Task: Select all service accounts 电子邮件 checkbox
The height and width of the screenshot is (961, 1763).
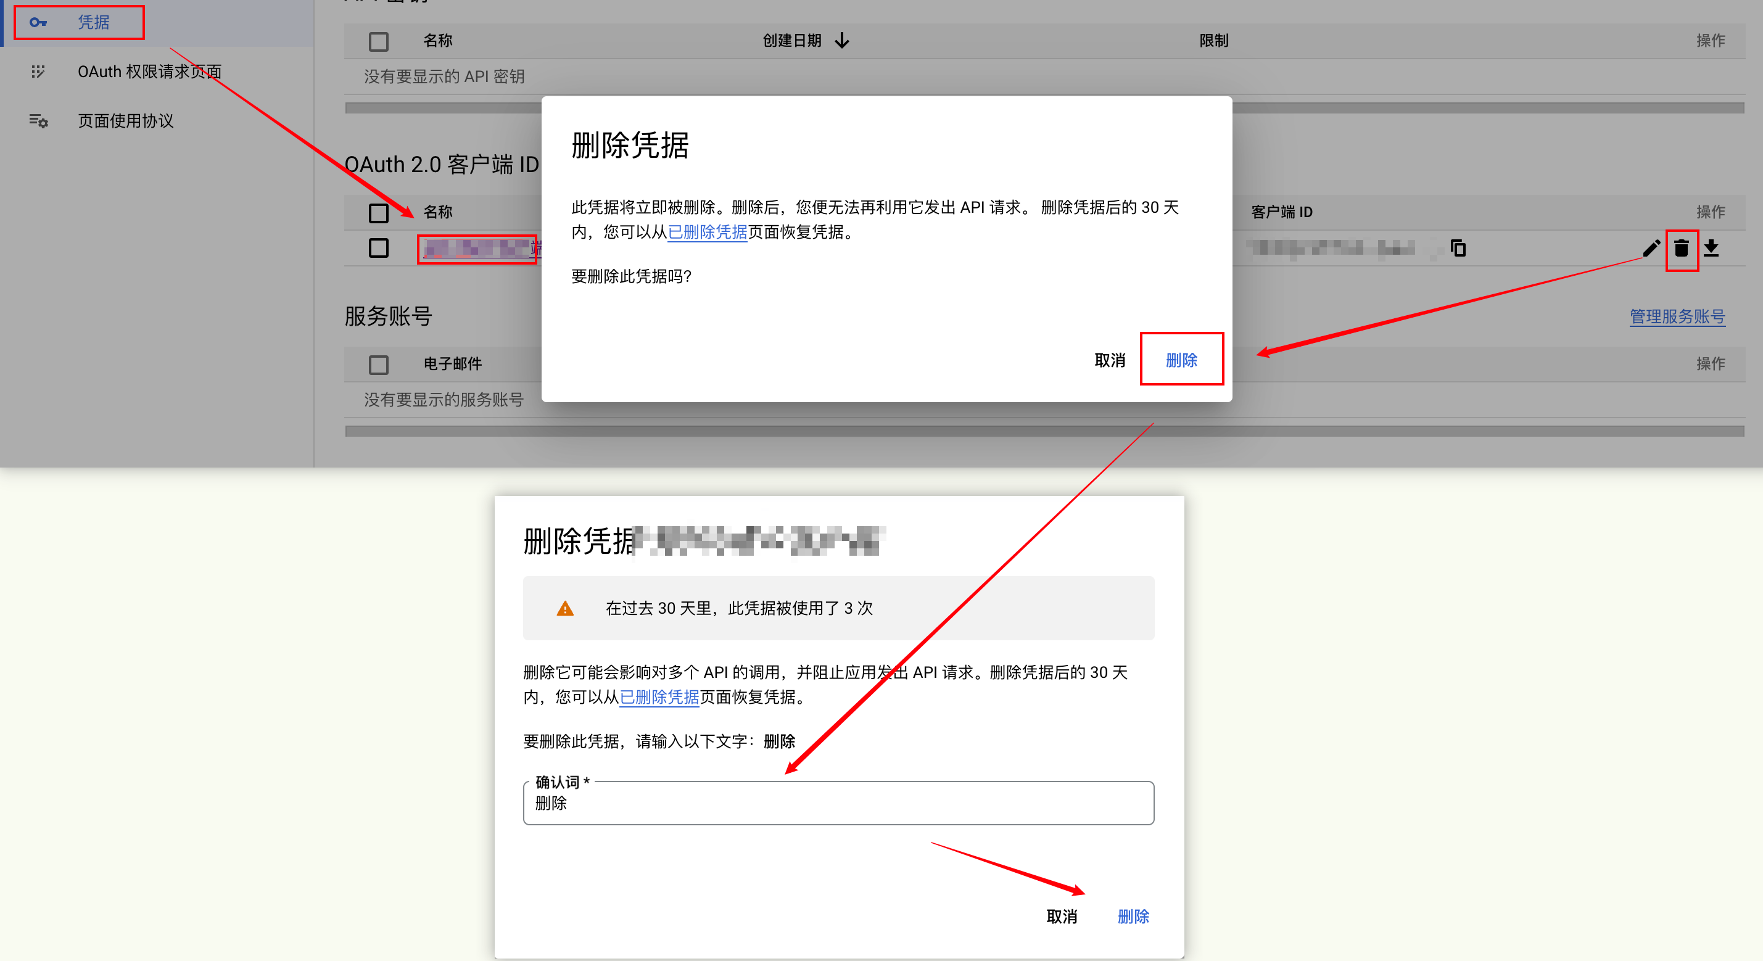Action: pos(379,364)
